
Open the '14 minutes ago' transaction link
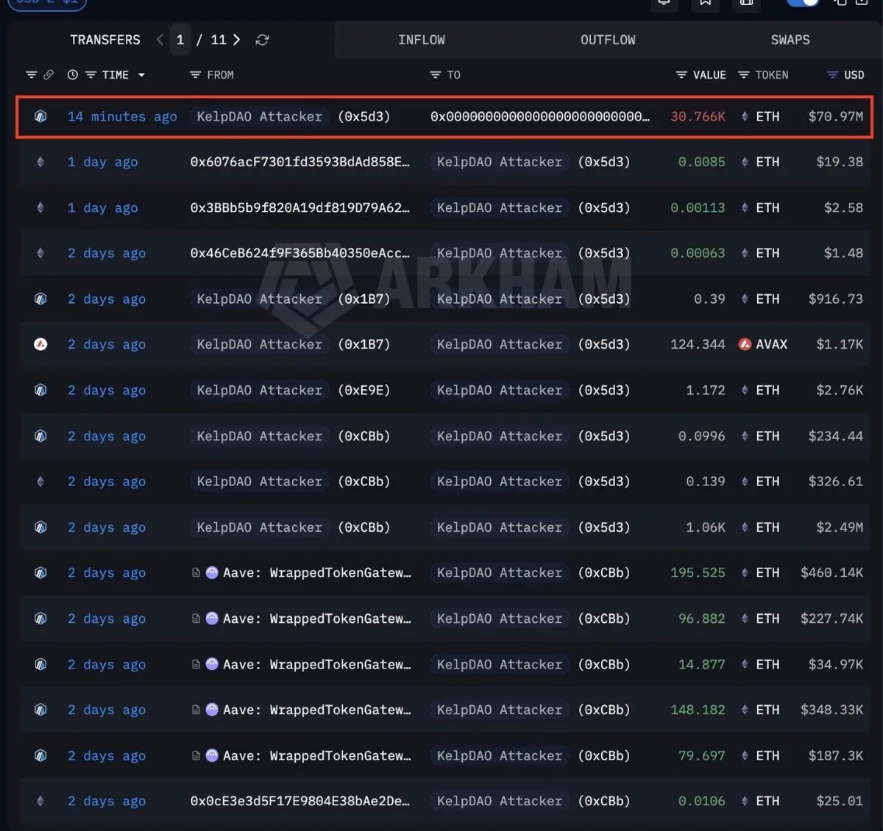pos(122,116)
